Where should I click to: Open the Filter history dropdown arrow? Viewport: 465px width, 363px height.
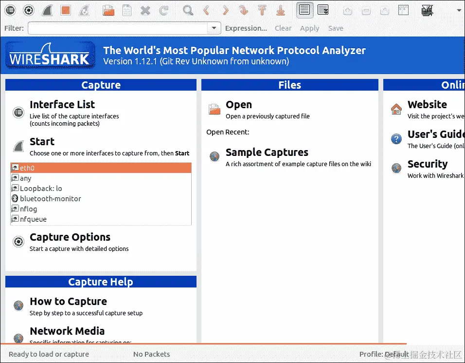[x=214, y=28]
